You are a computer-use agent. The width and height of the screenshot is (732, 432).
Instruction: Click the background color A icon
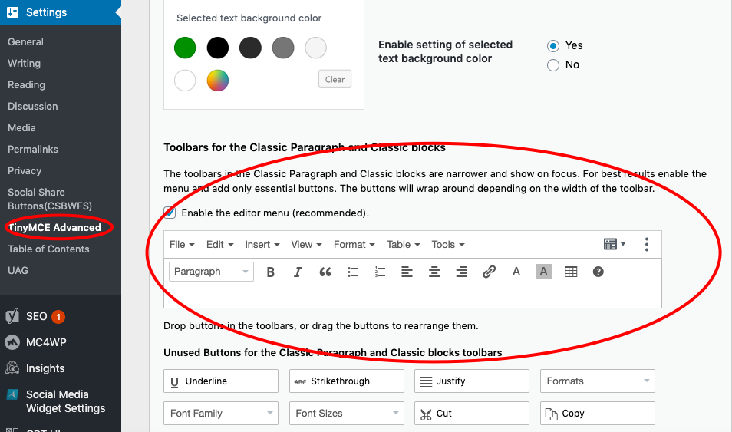(x=544, y=272)
